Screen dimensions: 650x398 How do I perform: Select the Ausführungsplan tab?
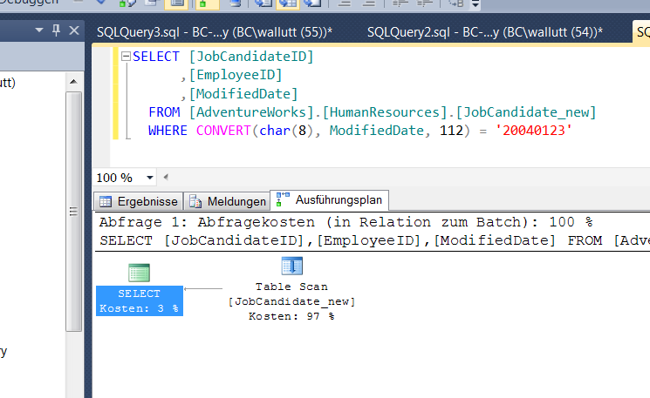click(330, 199)
